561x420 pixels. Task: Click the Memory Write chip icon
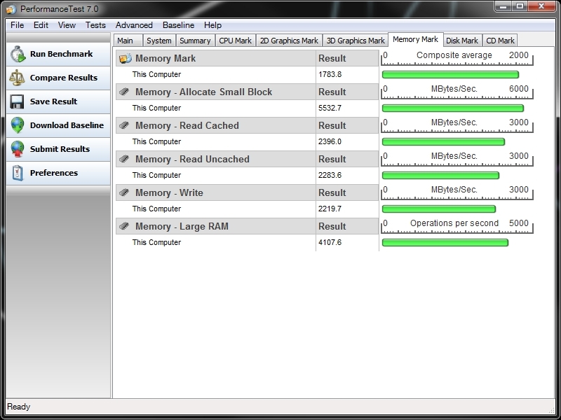click(x=124, y=192)
